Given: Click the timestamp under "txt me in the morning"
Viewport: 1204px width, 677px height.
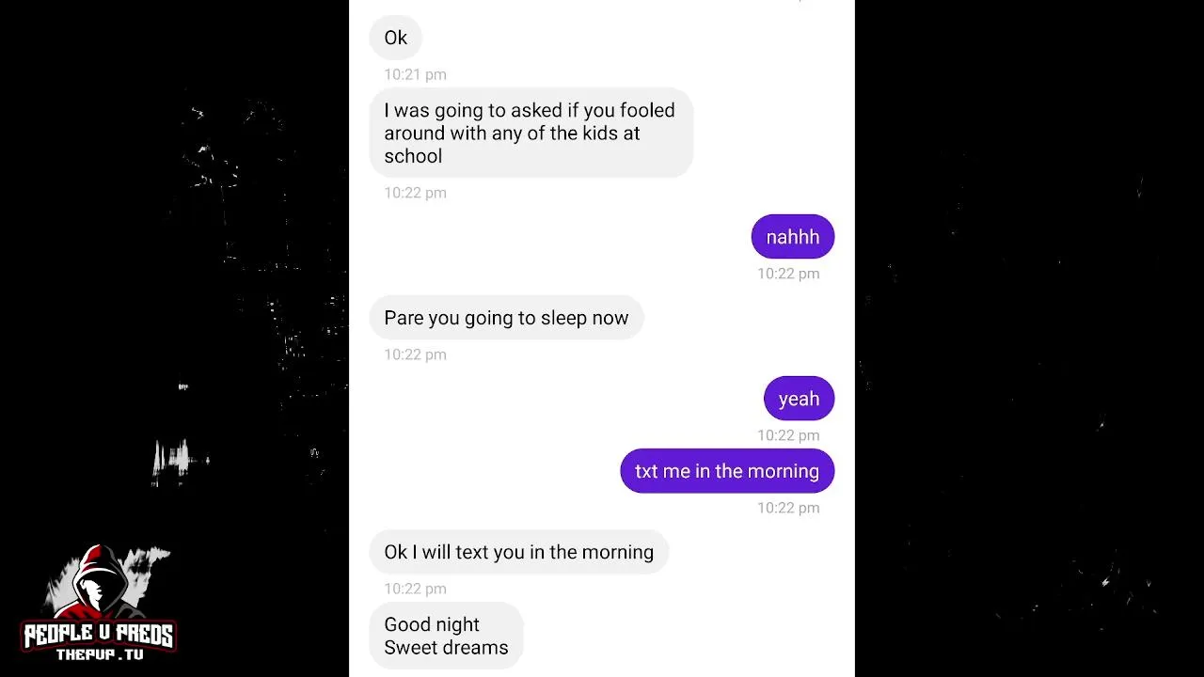Looking at the screenshot, I should pos(788,508).
